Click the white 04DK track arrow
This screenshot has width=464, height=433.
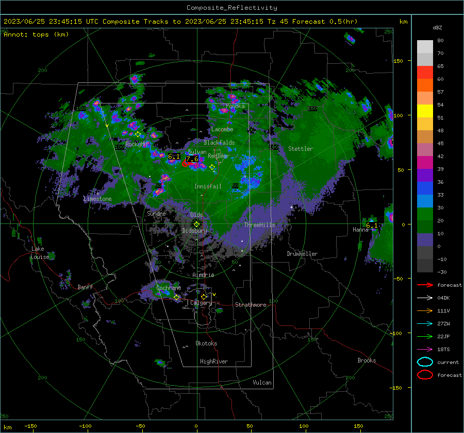(x=425, y=298)
